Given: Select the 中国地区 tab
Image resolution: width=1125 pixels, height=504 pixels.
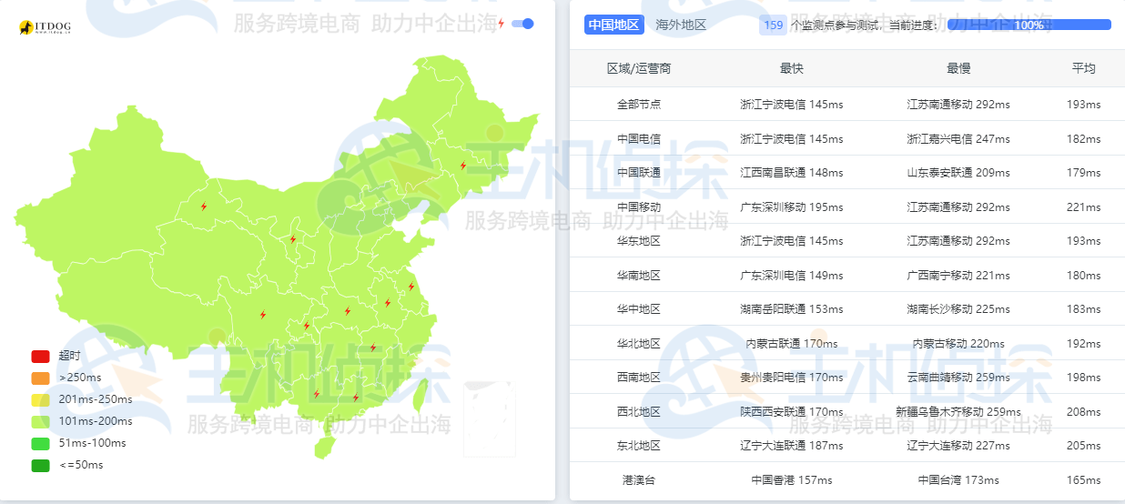Looking at the screenshot, I should 613,25.
